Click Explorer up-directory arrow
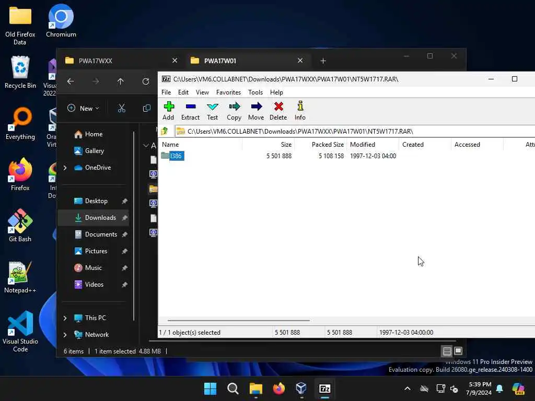Screen dimensions: 535x401 pyautogui.click(x=121, y=81)
